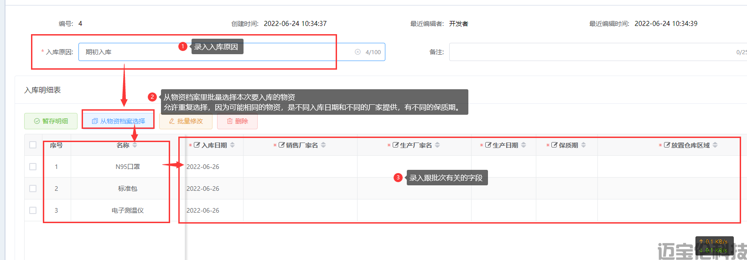Click the 批量修改 button
This screenshot has width=747, height=260.
(x=186, y=121)
